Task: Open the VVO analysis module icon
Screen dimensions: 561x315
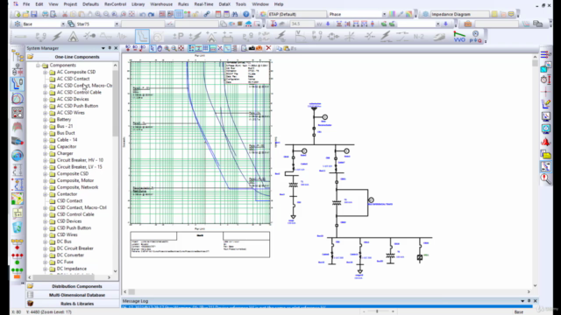Action: (459, 37)
